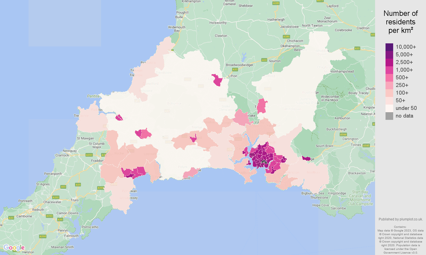Click the pink Tavistock area on the map
The image size is (426, 255).
[262, 106]
